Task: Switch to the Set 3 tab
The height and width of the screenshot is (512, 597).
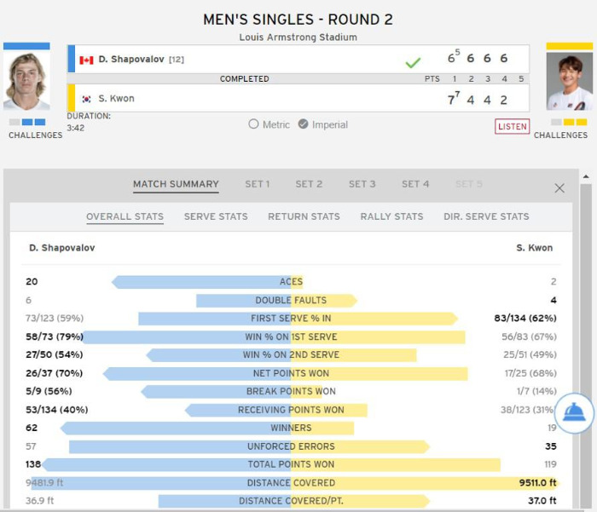Action: (x=362, y=184)
